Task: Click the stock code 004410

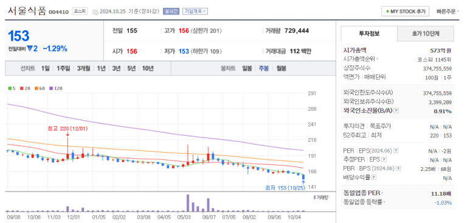Action: [x=58, y=12]
